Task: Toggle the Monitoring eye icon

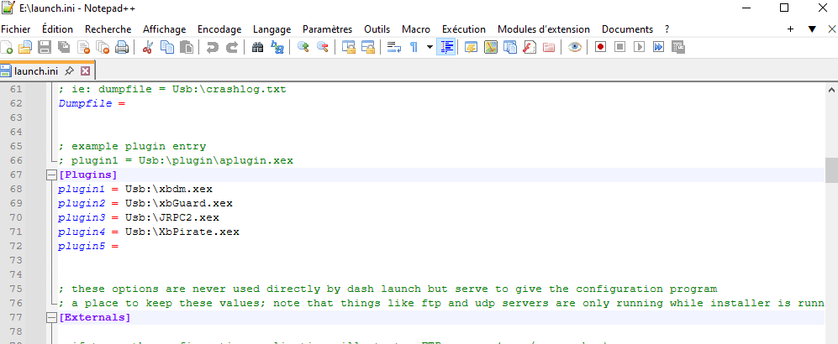Action: click(x=574, y=47)
